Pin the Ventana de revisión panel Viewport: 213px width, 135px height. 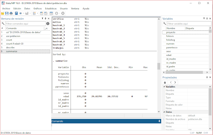pyautogui.click(x=46, y=19)
